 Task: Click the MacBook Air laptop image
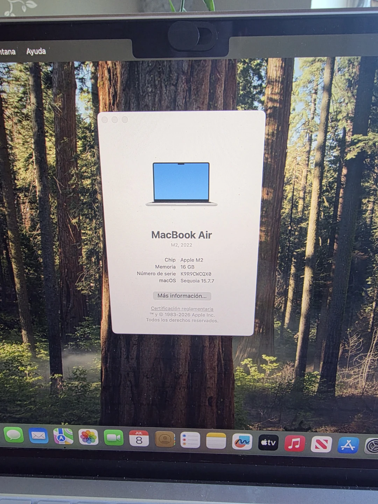pos(181,184)
